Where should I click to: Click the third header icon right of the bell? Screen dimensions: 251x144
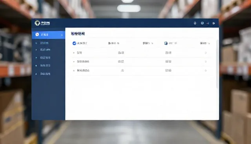[208, 23]
